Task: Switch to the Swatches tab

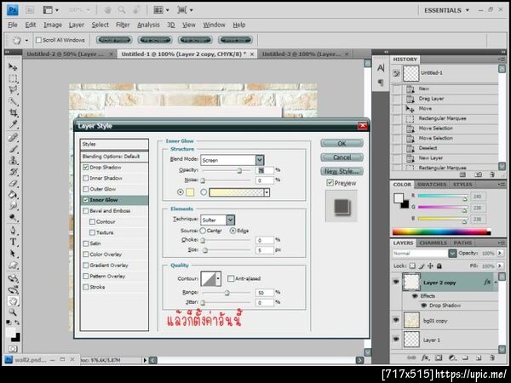Action: click(432, 185)
